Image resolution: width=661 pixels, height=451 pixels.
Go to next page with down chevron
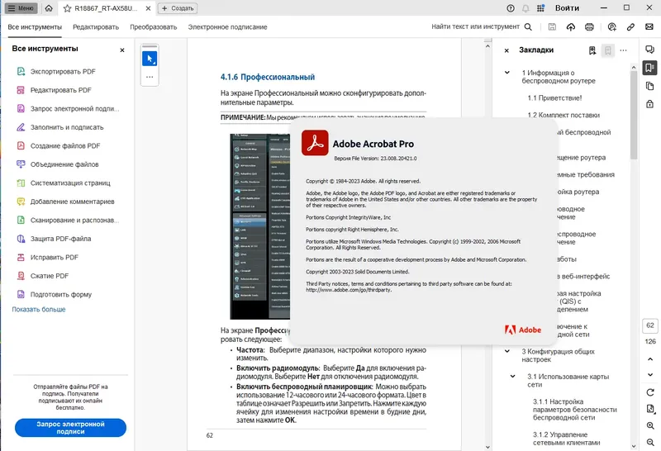pyautogui.click(x=650, y=375)
